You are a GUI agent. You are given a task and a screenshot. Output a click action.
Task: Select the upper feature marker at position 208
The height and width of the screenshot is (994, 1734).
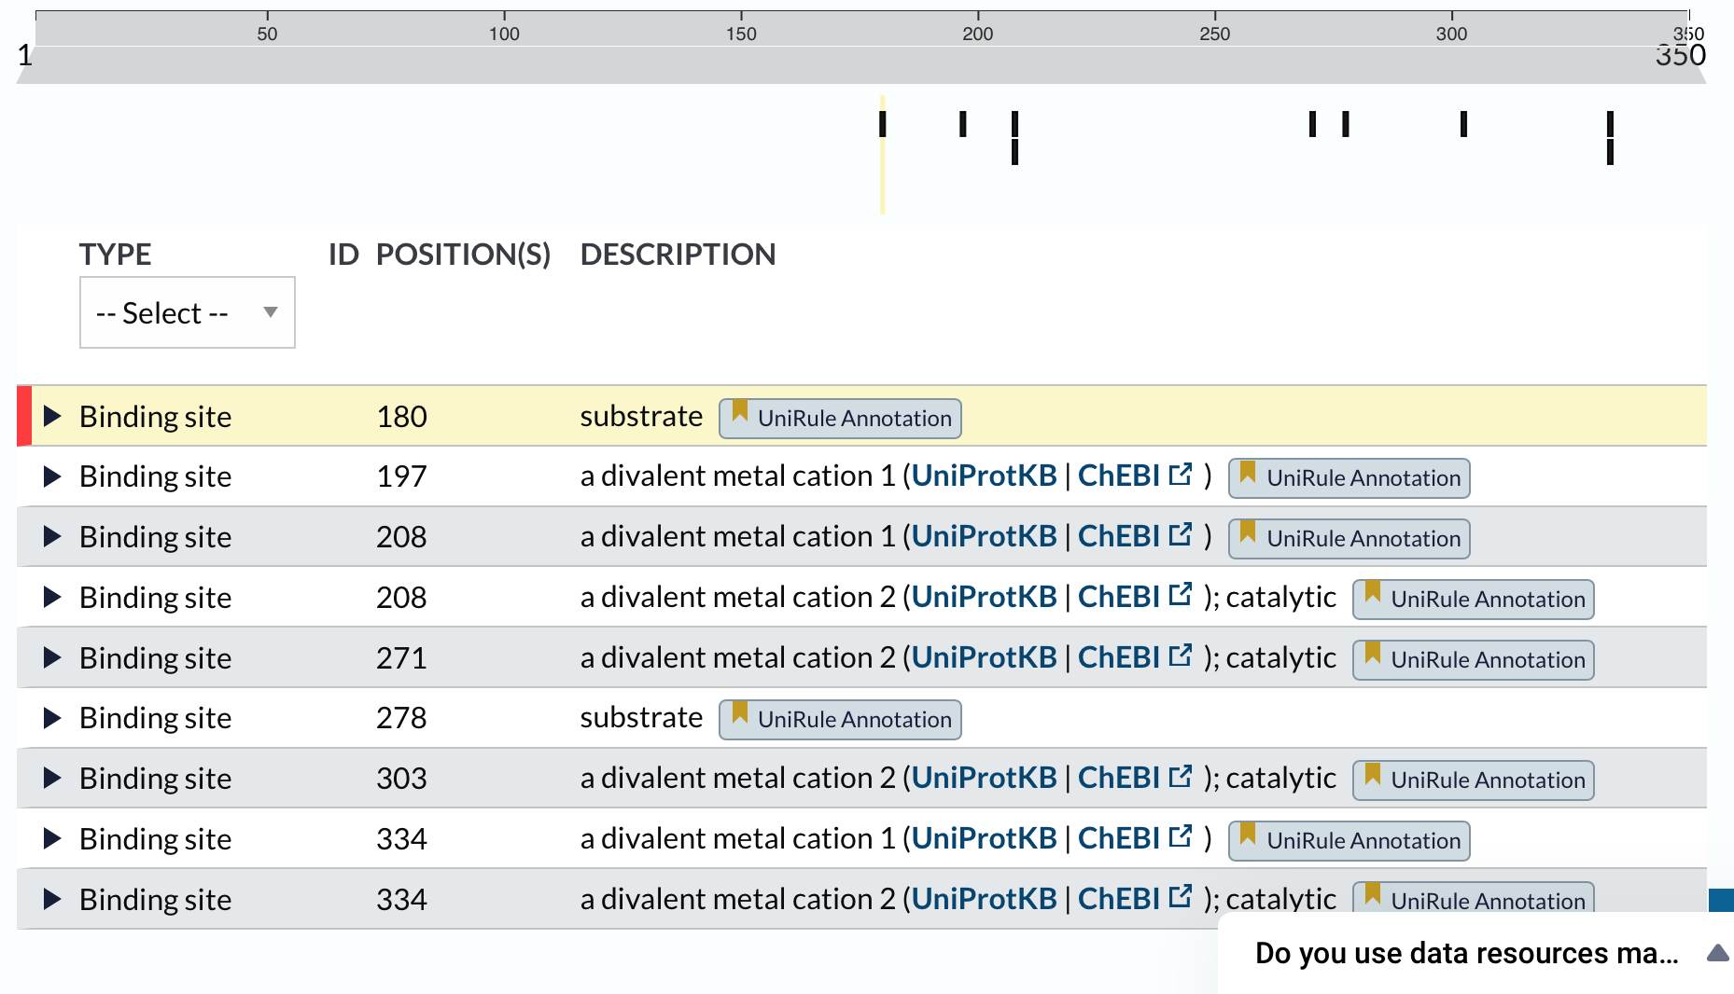pos(1014,124)
